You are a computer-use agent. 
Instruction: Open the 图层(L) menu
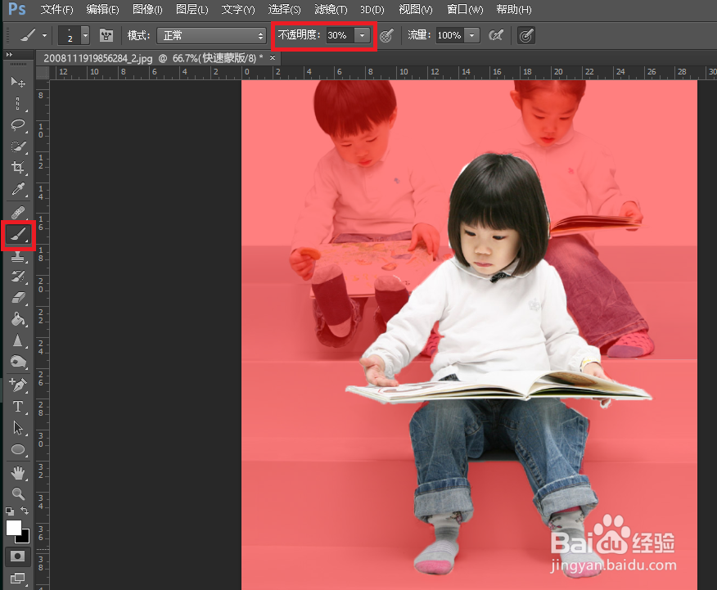click(x=192, y=9)
